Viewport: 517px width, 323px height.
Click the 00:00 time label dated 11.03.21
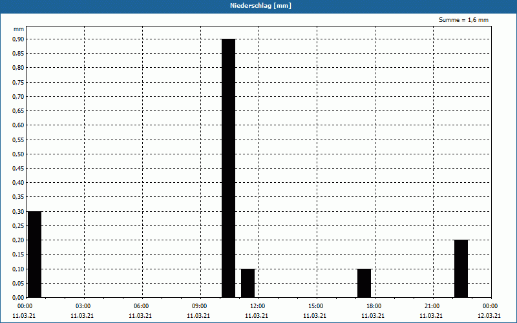pyautogui.click(x=25, y=306)
